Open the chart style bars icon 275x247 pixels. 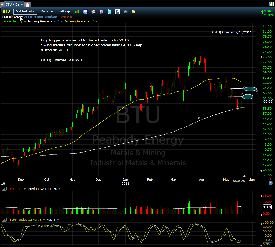[x=77, y=12]
